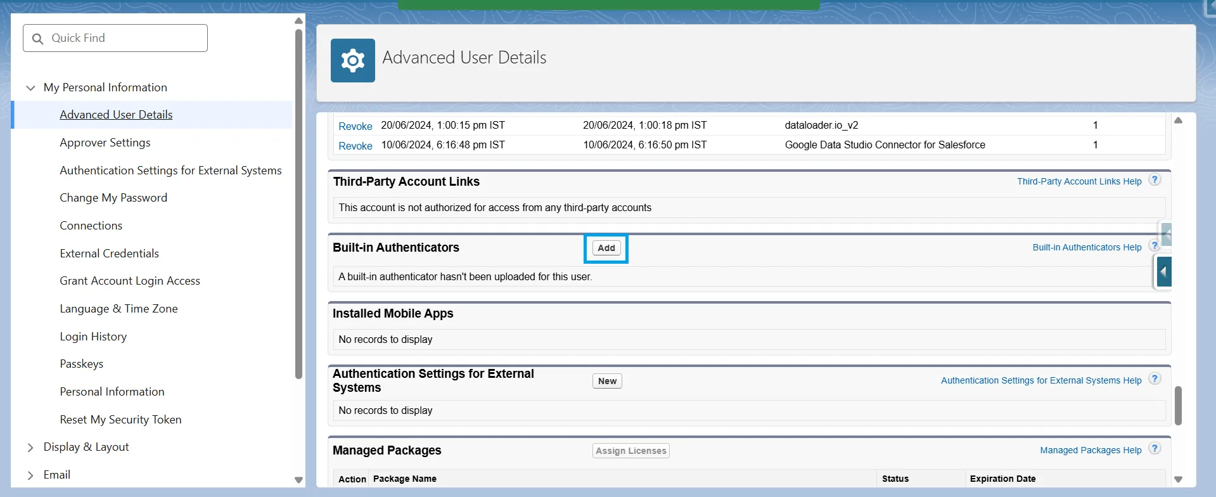
Task: Open Authentication Settings help question mark icon
Action: point(1155,379)
